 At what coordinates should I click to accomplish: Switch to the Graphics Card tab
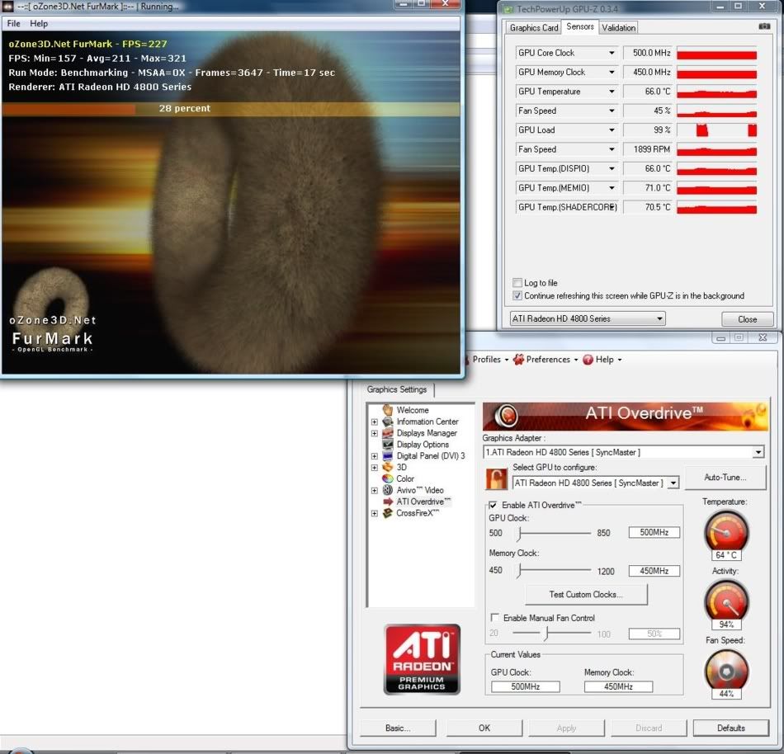click(534, 27)
